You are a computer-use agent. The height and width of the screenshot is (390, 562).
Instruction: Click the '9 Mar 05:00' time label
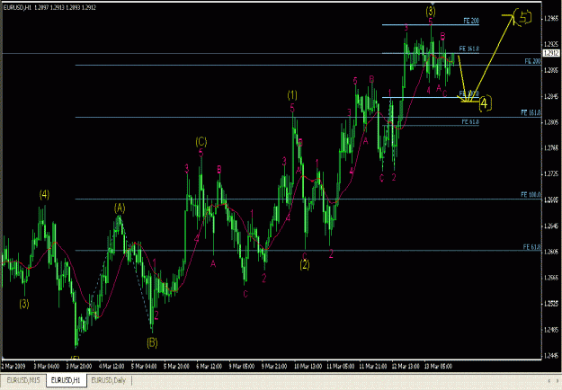click(242, 367)
